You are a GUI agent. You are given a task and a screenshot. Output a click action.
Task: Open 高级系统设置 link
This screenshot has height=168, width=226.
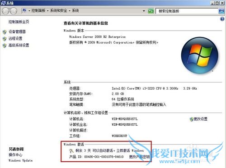(x=19, y=45)
